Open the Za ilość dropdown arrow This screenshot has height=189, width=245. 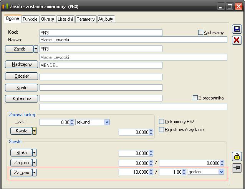[34, 163]
